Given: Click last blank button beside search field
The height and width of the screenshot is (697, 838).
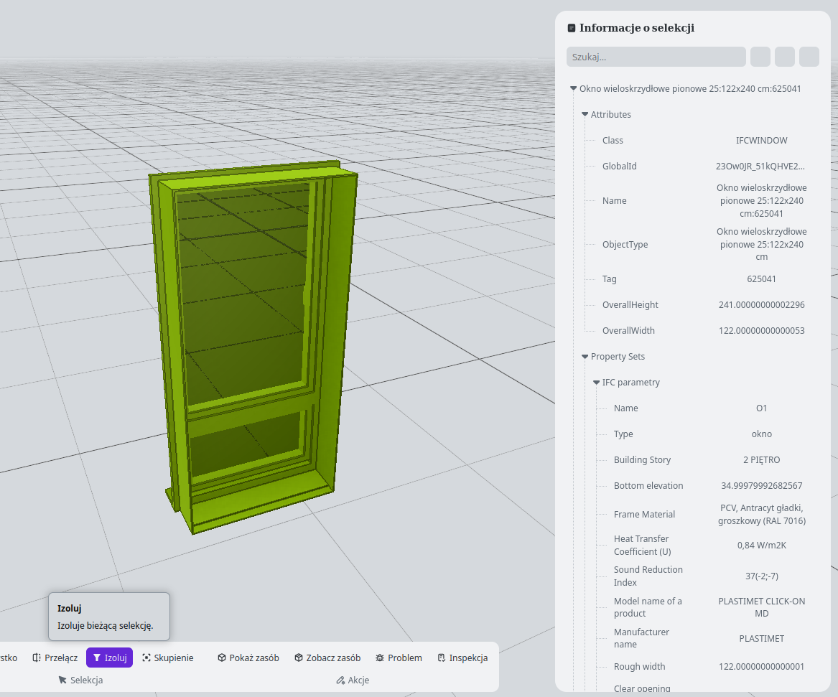Looking at the screenshot, I should [809, 57].
